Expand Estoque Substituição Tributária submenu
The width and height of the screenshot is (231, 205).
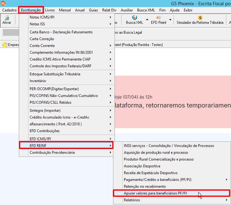pyautogui.click(x=67, y=74)
